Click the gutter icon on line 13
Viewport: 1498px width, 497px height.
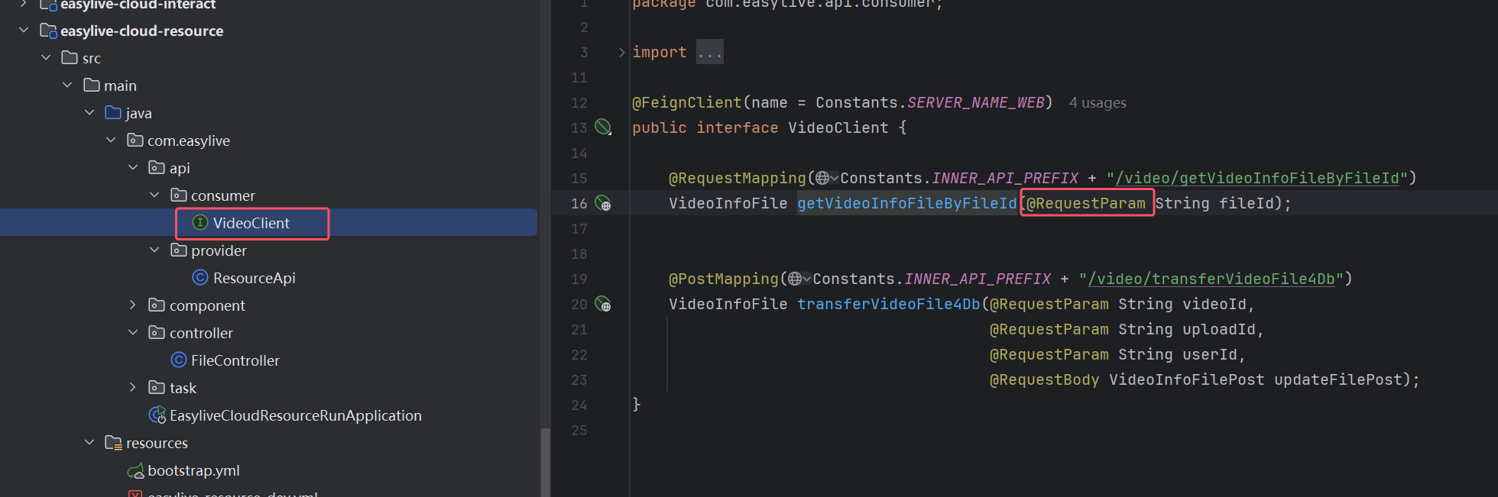[603, 127]
